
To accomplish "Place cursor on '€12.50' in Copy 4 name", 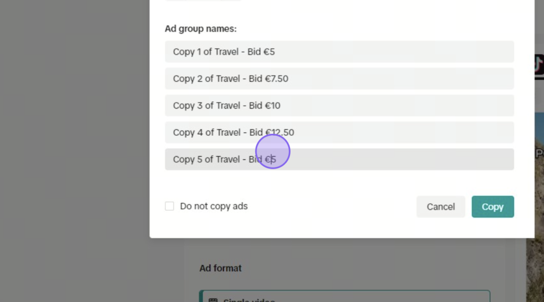I will click(279, 133).
